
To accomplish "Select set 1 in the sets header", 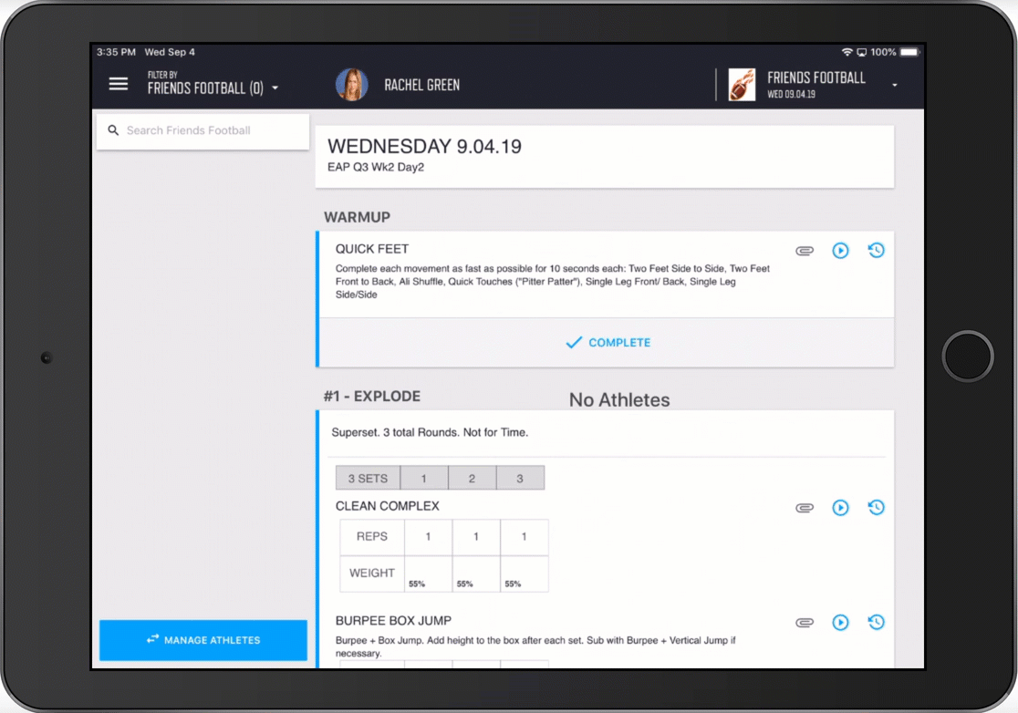I will click(424, 478).
